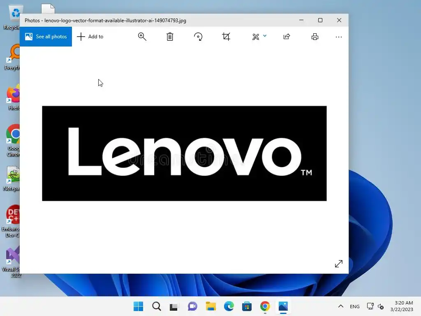
Task: Print the photo using the printer icon
Action: (x=315, y=37)
